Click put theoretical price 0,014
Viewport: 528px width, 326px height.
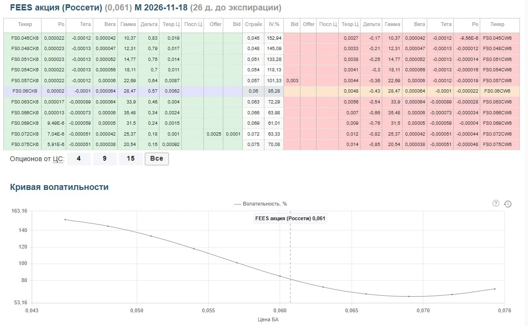(352, 144)
